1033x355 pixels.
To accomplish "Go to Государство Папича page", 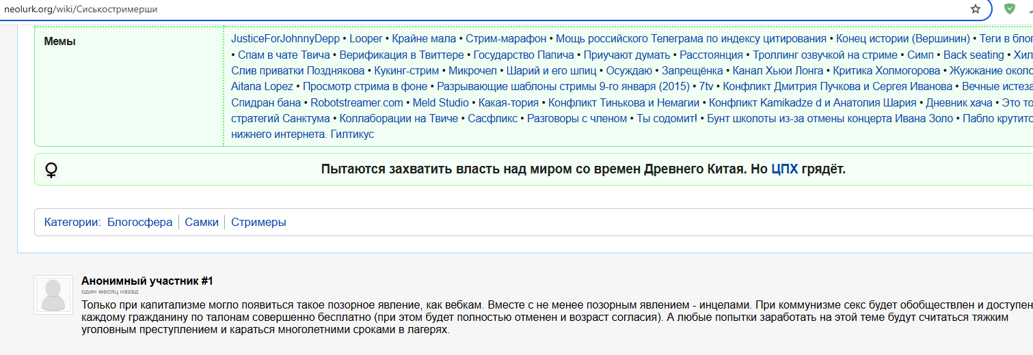I will (524, 55).
